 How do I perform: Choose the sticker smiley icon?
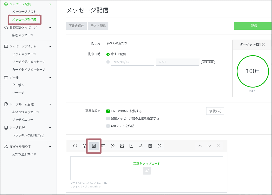pos(84,146)
